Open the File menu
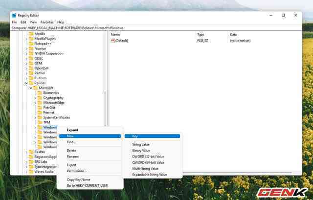Screen dimensions: 313x200 [14, 22]
